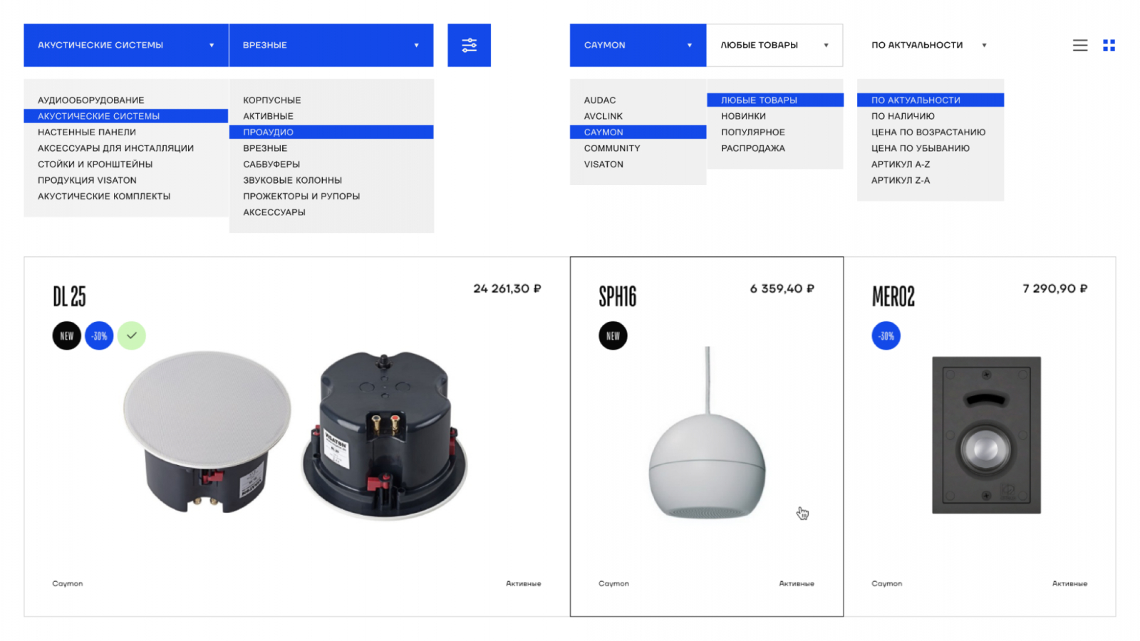Expand the Акустические системы category dropdown
Viewport: 1140px width, 641px height.
tap(126, 45)
